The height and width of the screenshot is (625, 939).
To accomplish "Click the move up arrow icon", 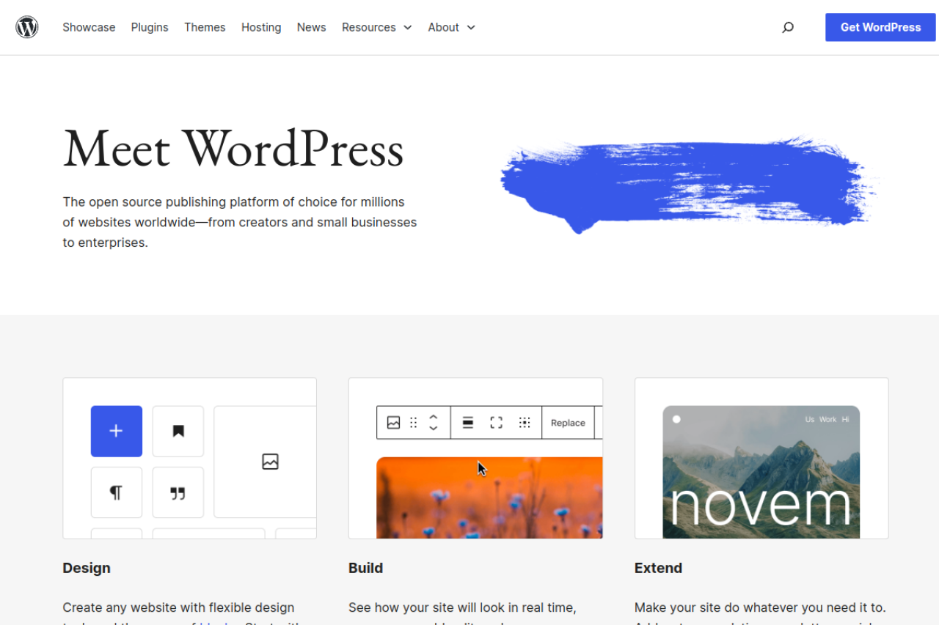I will 434,417.
